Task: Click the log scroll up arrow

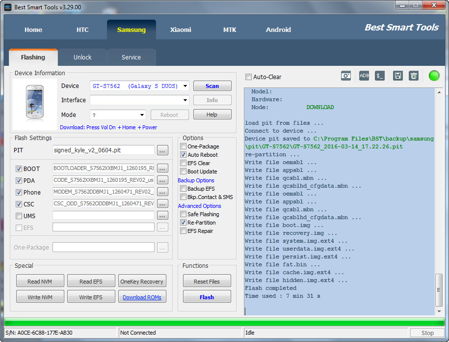Action: click(x=439, y=92)
